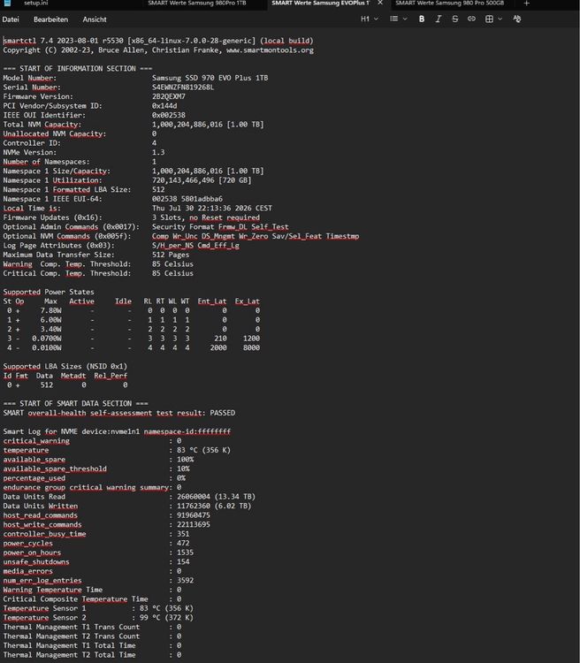Image resolution: width=580 pixels, height=663 pixels.
Task: Expand the table options chevron
Action: point(500,19)
